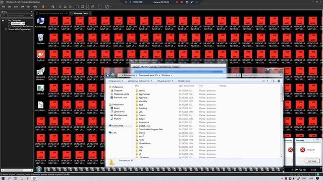Open the Общий доступ dropdown

[x=165, y=81]
